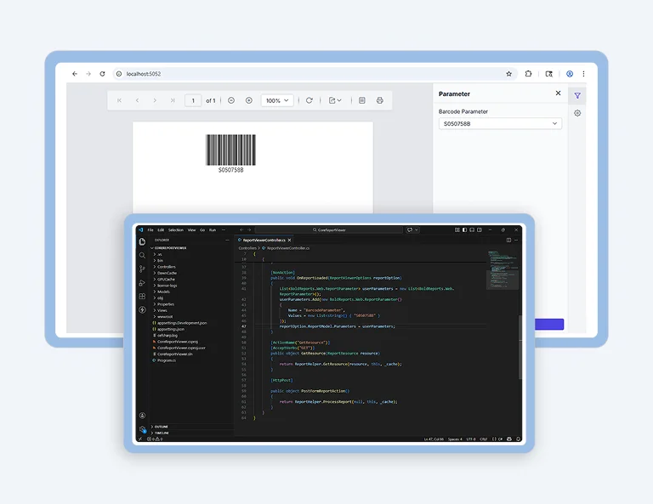The height and width of the screenshot is (504, 653).
Task: Open Extensions view in VS Code
Action: click(x=143, y=297)
